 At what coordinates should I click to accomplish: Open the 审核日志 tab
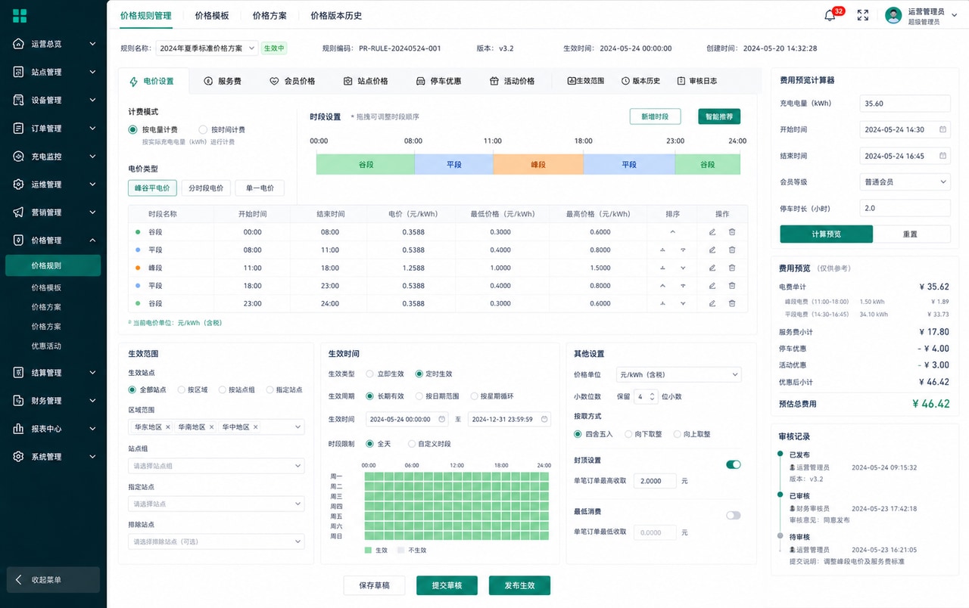pos(697,81)
